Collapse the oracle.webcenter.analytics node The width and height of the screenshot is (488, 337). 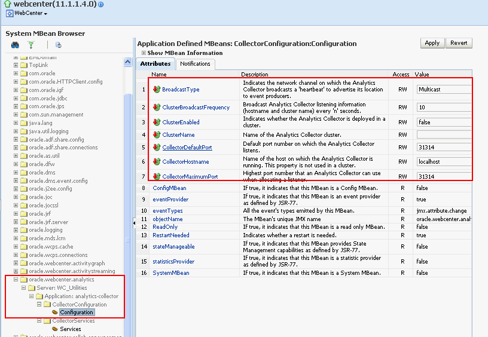[x=16, y=279]
